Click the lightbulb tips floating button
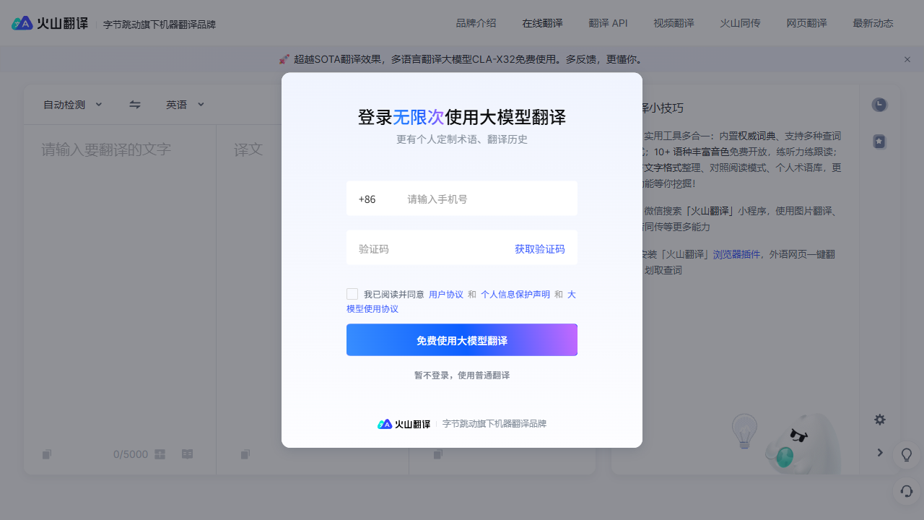Image resolution: width=924 pixels, height=520 pixels. (x=907, y=455)
